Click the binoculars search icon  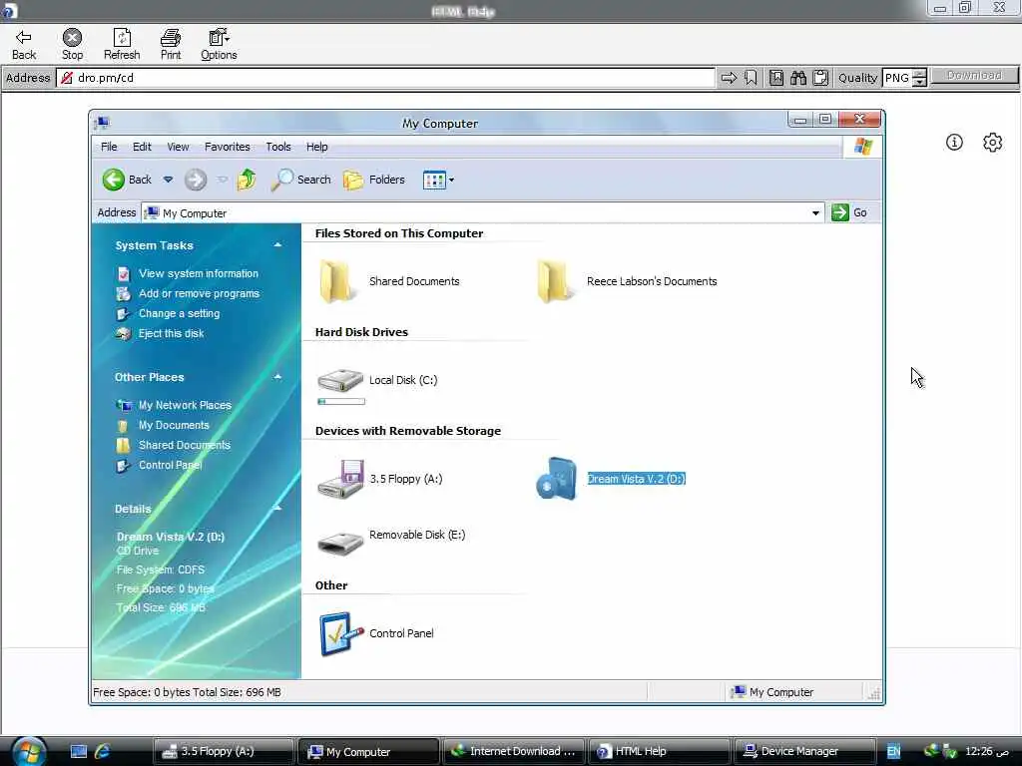click(798, 78)
